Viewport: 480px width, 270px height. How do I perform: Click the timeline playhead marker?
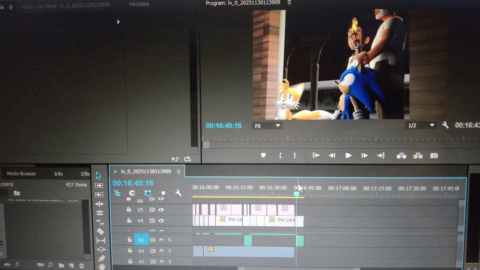(296, 194)
